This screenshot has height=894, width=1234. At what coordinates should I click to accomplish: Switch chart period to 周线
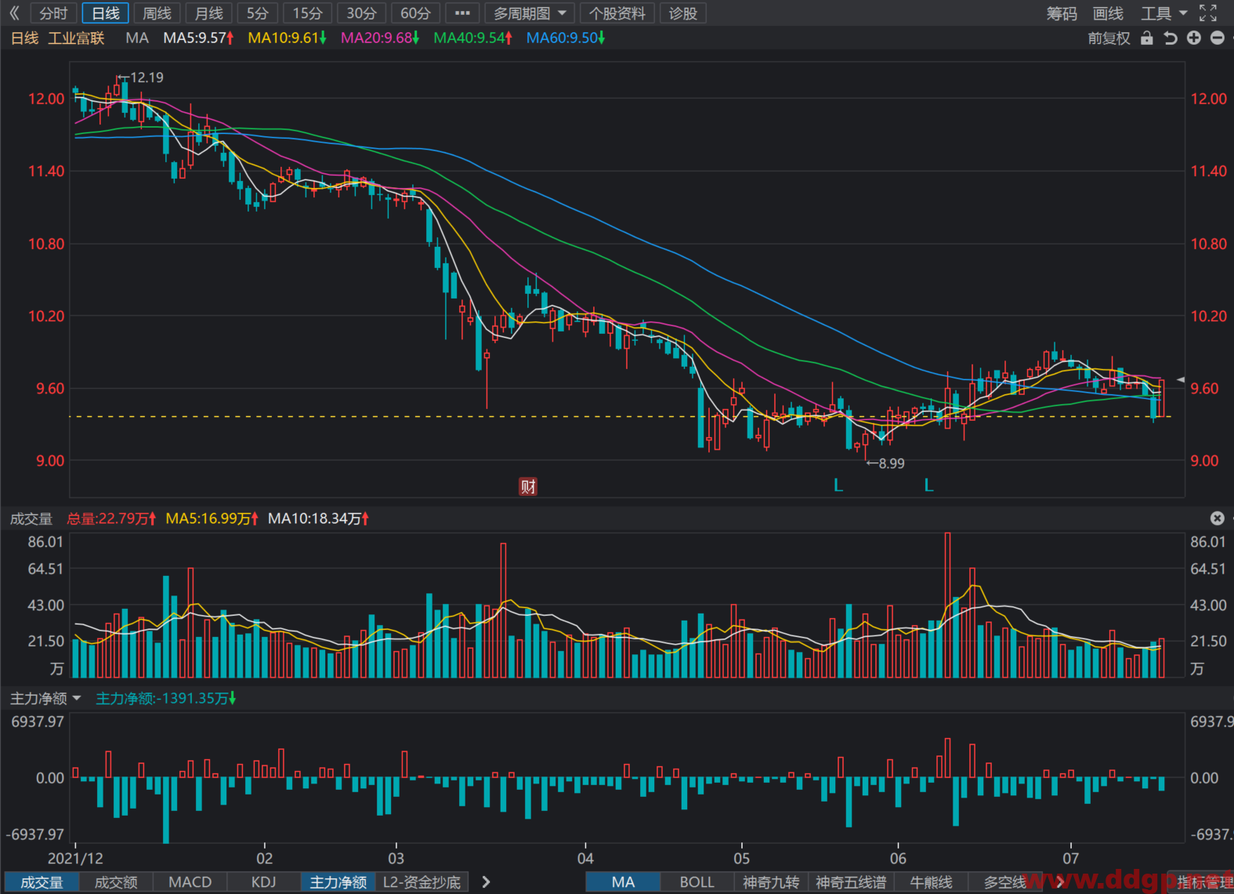point(157,13)
